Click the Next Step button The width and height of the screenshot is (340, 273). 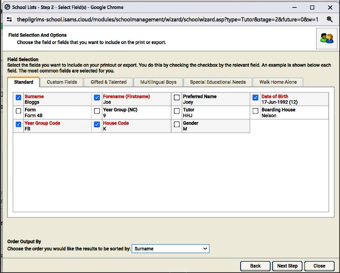point(287,266)
